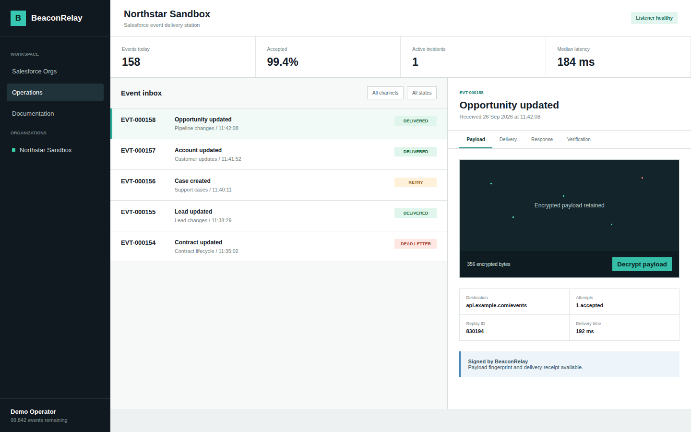Click the green square beside Northstar Sandbox

pos(13,150)
